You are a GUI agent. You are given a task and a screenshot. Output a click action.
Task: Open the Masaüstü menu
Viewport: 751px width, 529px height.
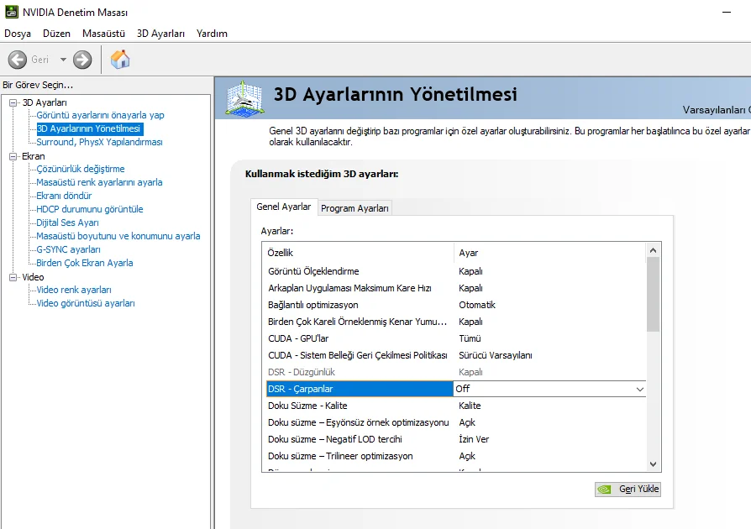(x=103, y=34)
